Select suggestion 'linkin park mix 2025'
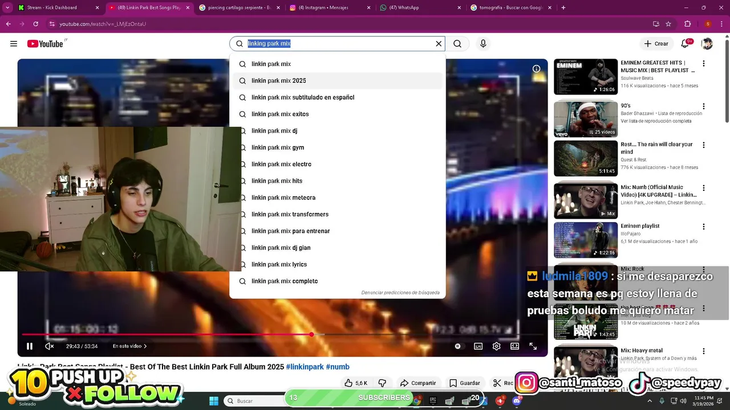 [x=338, y=81]
